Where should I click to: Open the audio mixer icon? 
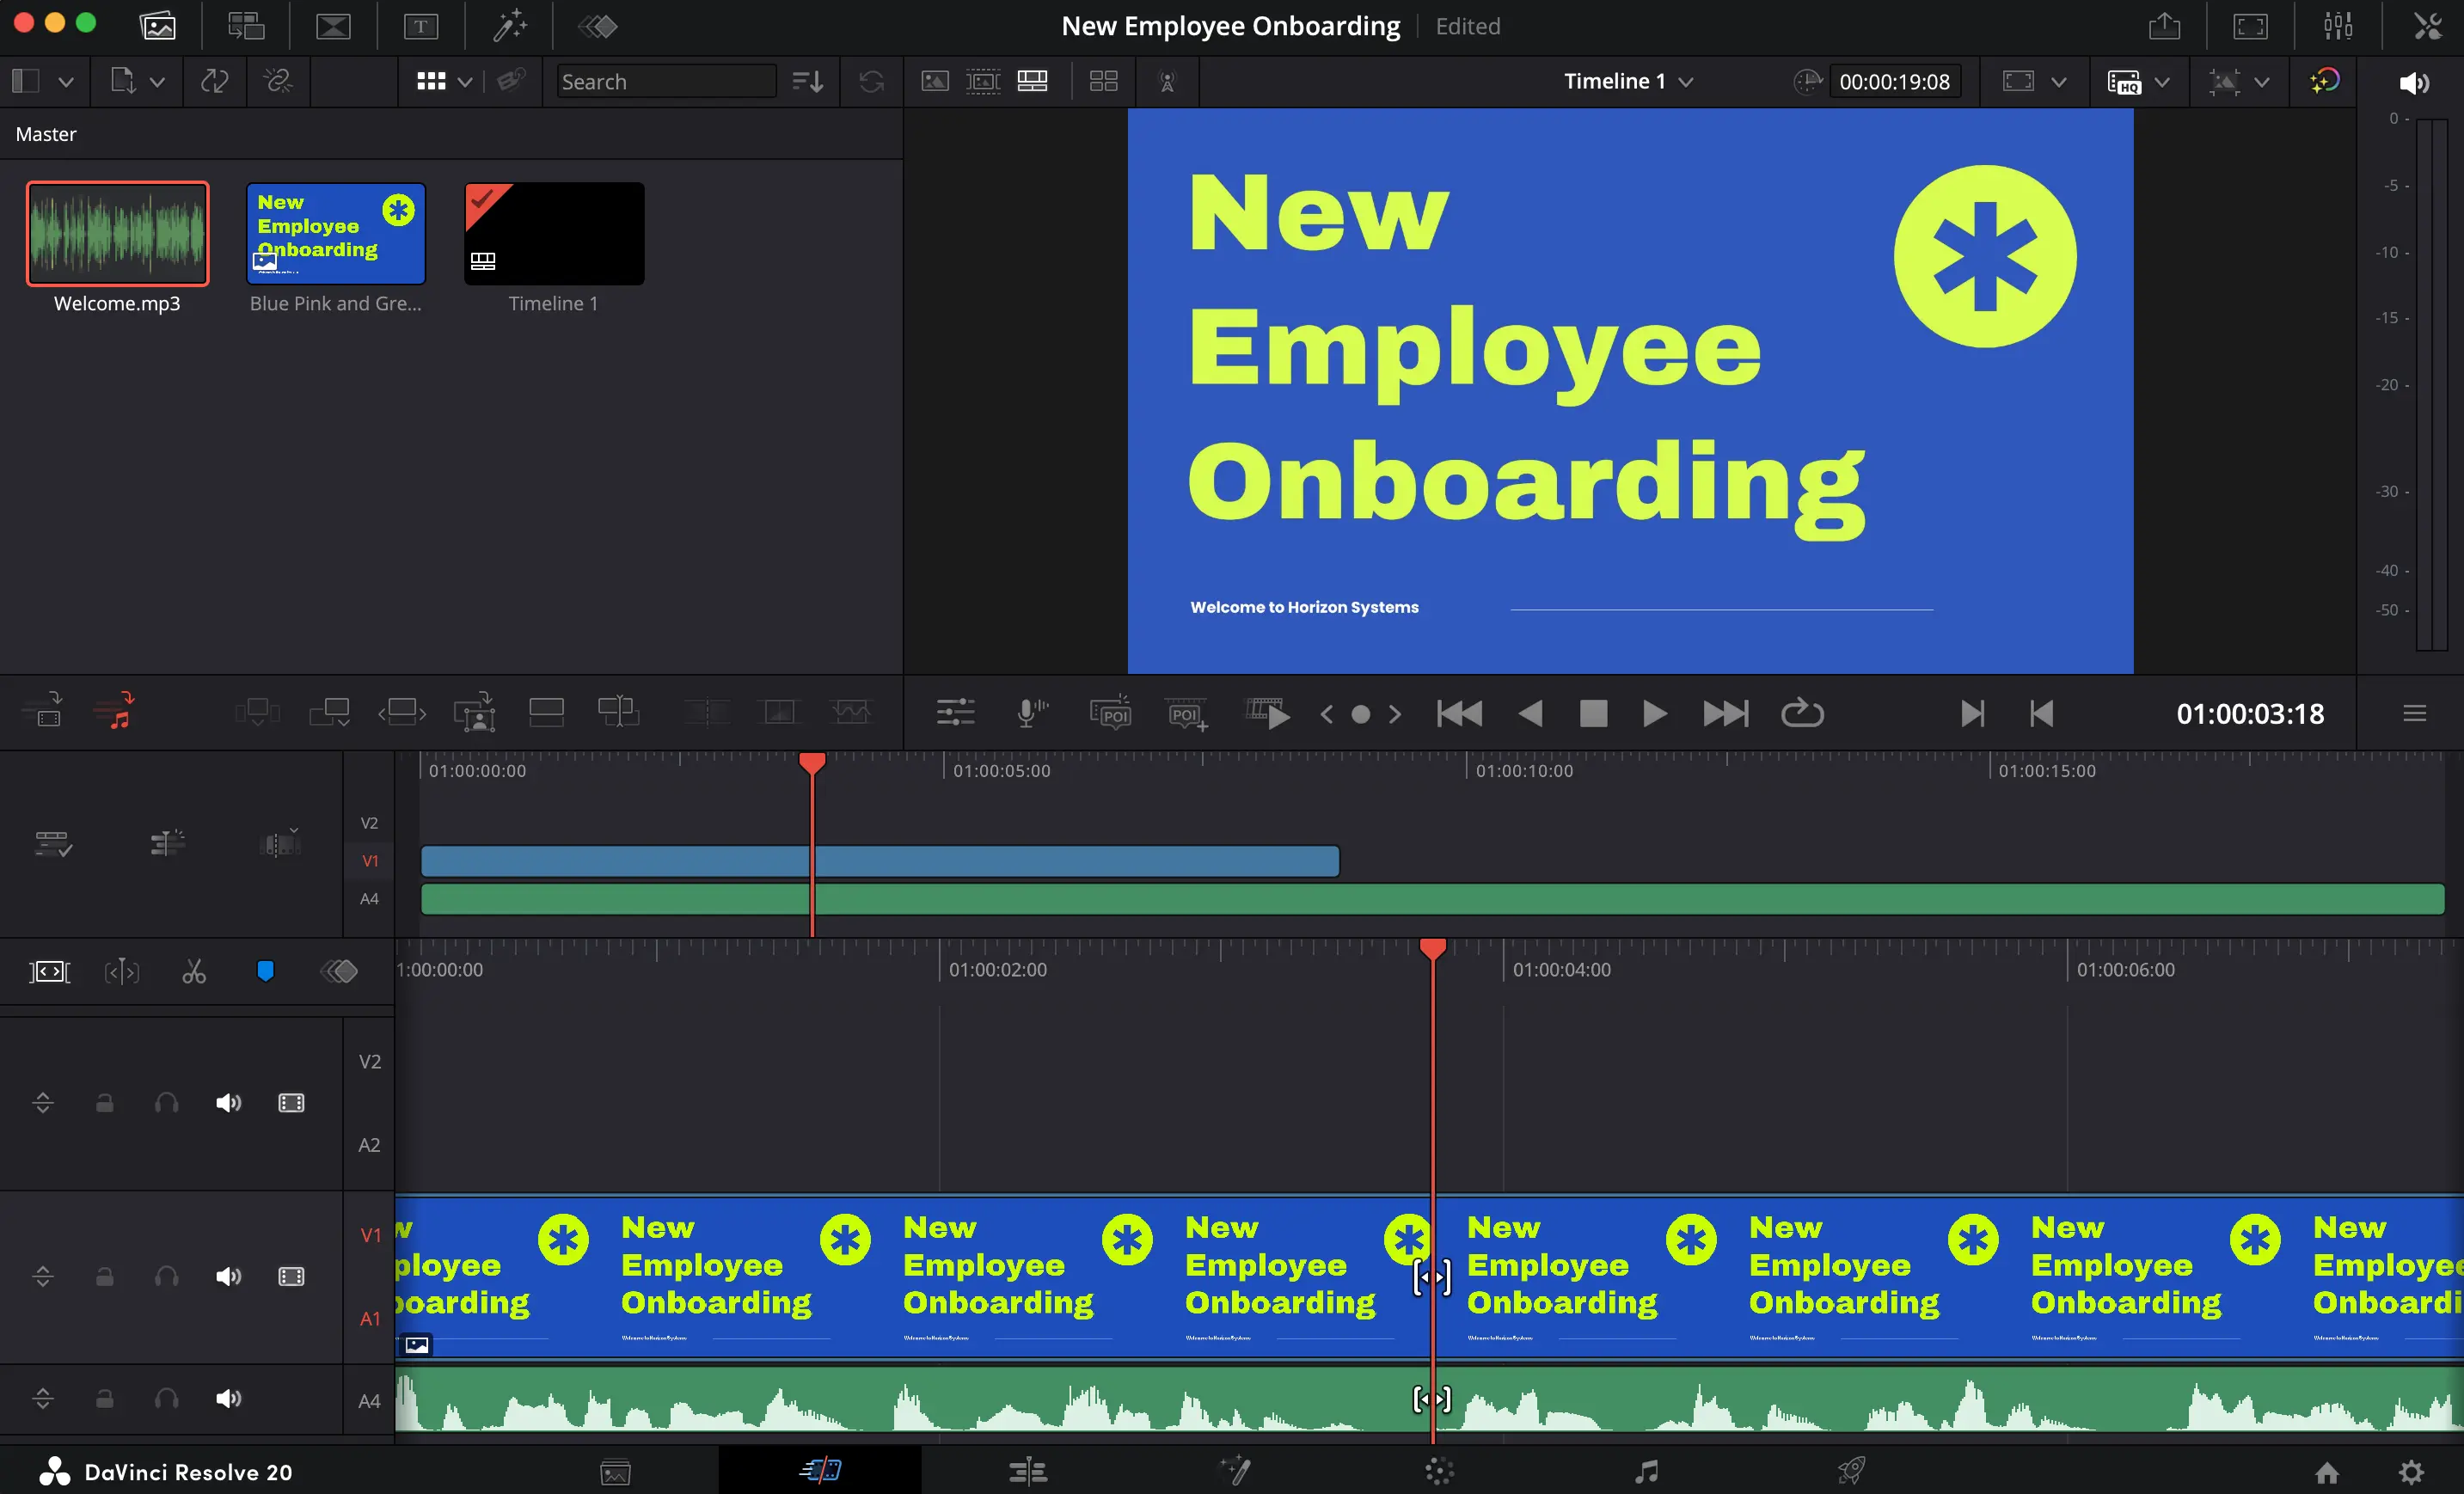point(2338,26)
